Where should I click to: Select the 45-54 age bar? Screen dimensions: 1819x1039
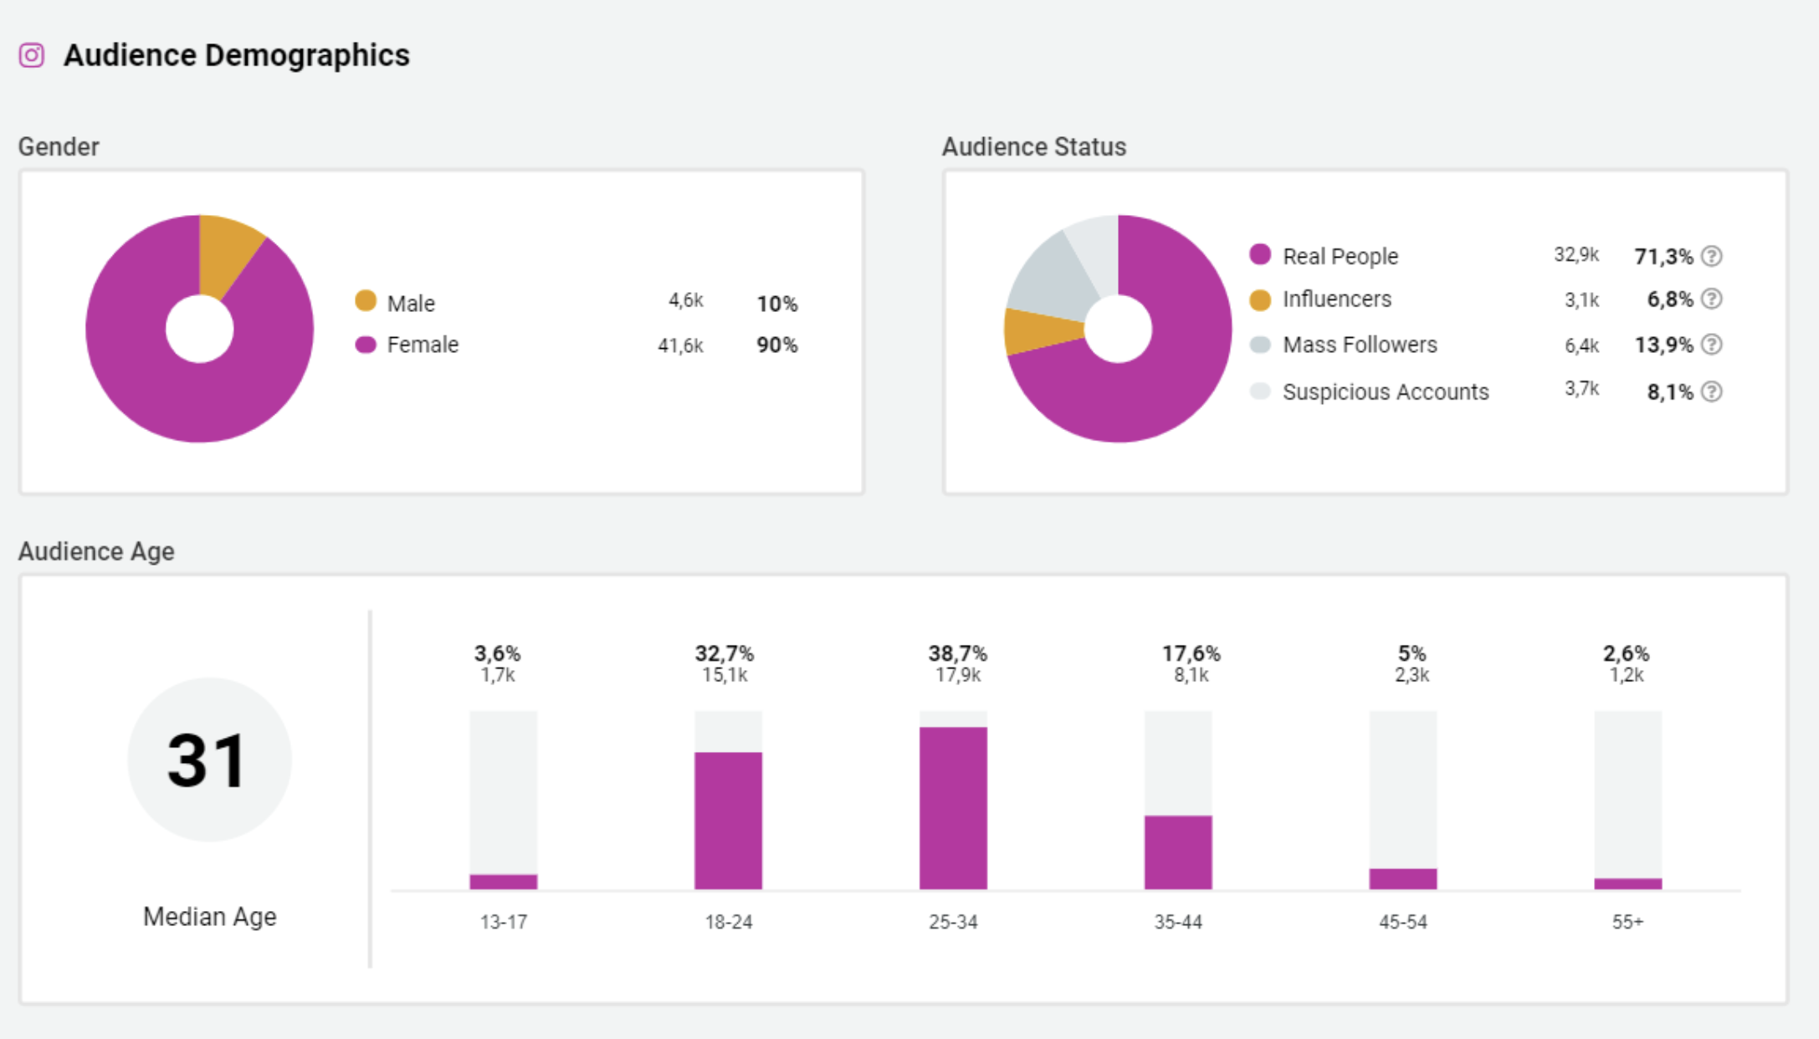pyautogui.click(x=1403, y=878)
